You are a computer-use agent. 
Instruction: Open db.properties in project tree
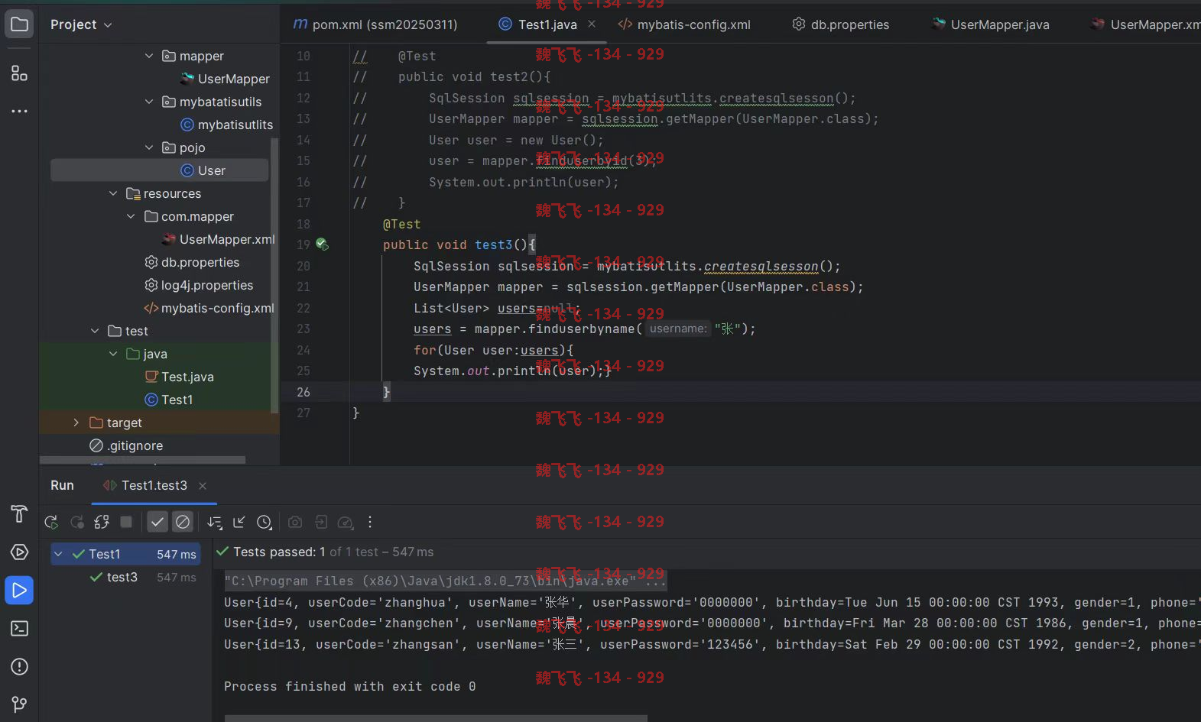point(192,262)
